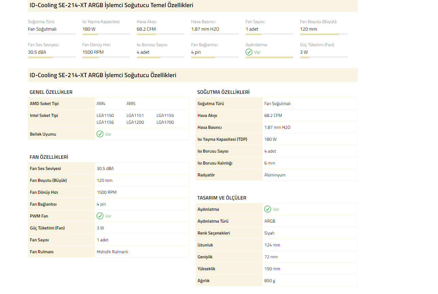Click the Aydınlatma check icon in the top summary
This screenshot has height=294, width=438.
(x=249, y=52)
